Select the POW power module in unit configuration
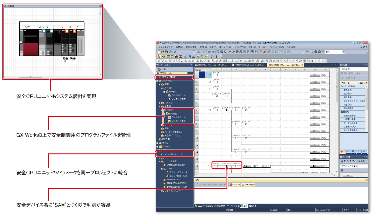Image resolution: width=373 pixels, height=218 pixels. pyautogui.click(x=31, y=42)
